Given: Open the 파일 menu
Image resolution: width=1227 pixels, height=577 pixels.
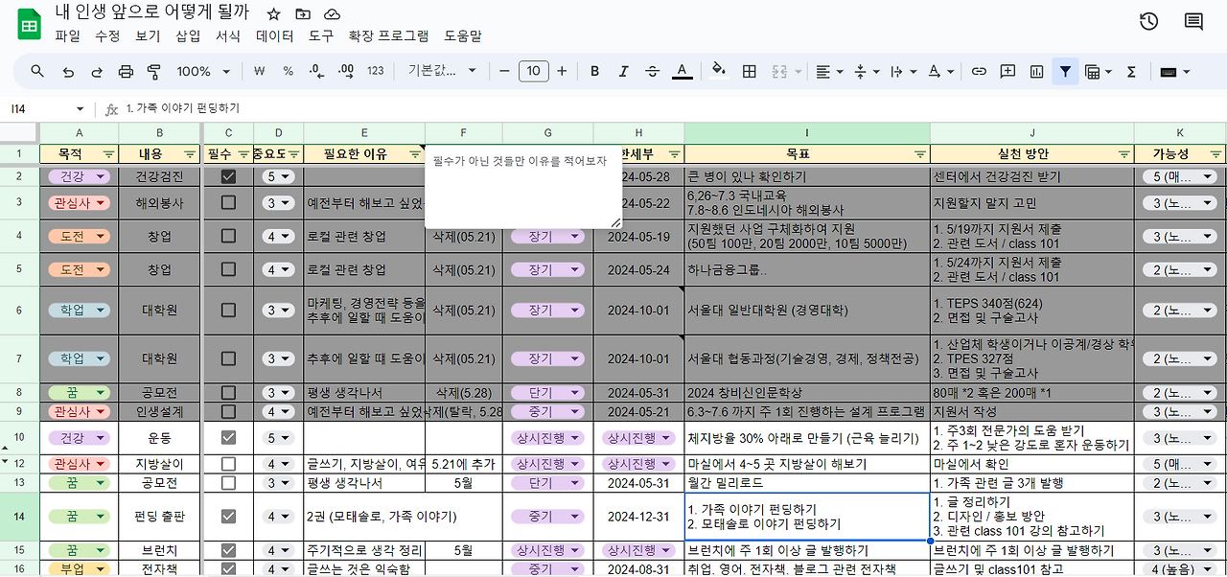Looking at the screenshot, I should (68, 35).
